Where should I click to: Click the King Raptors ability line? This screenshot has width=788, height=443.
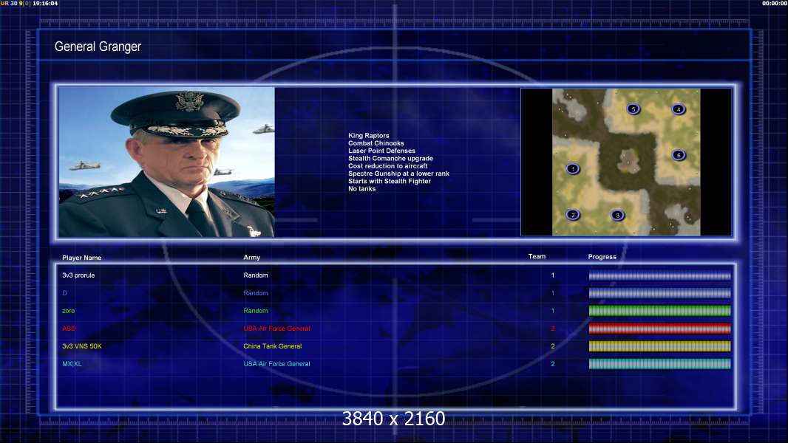pos(369,135)
